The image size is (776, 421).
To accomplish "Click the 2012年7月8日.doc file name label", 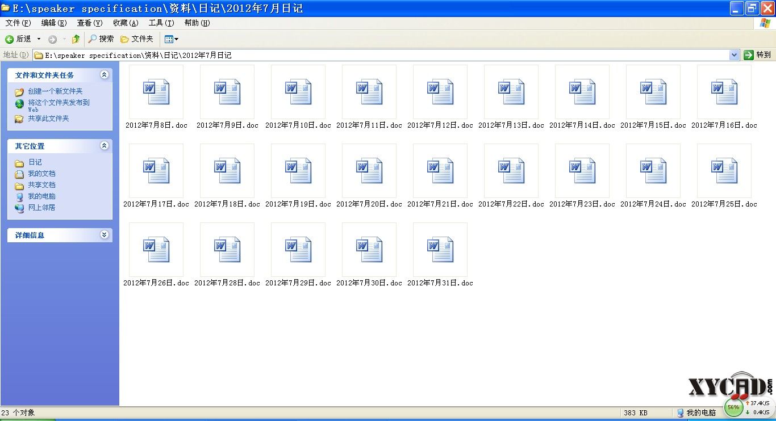I will pos(156,125).
